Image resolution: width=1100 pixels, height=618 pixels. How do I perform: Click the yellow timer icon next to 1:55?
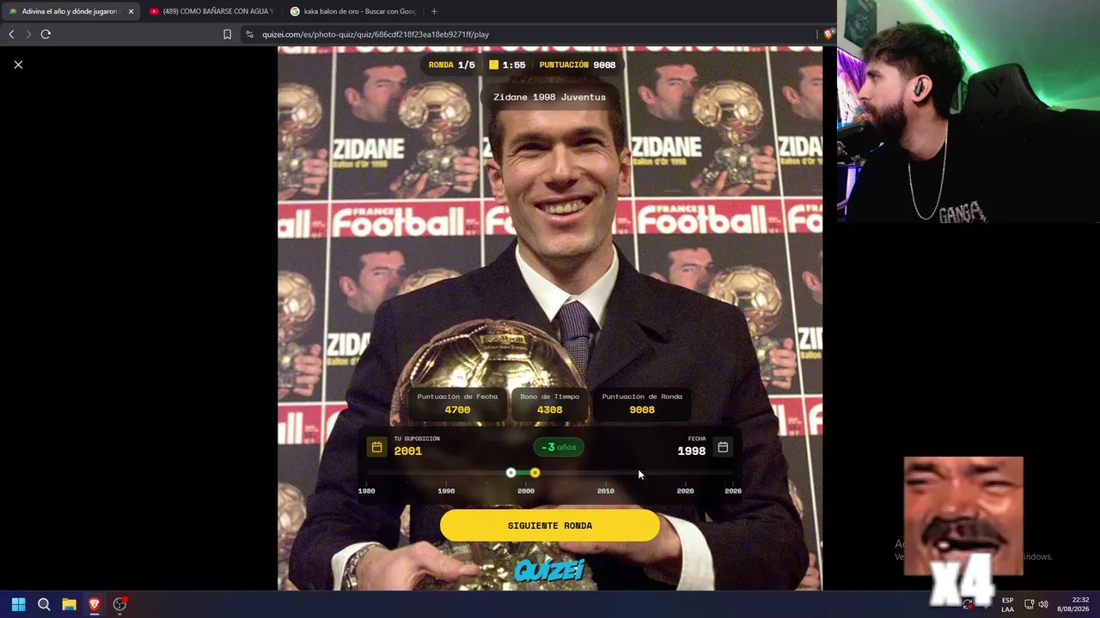click(493, 64)
